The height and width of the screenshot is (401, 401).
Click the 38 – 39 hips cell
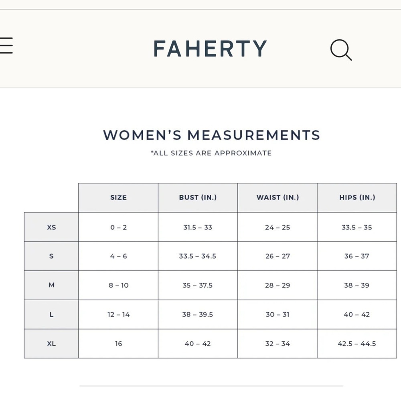click(357, 285)
